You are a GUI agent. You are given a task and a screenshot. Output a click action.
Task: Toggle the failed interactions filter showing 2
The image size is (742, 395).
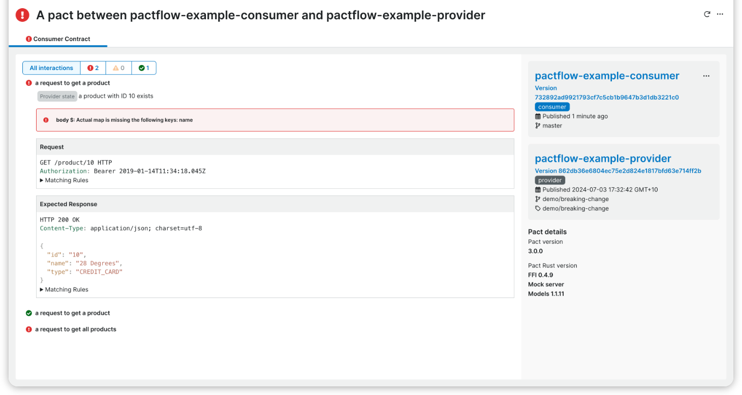click(93, 68)
